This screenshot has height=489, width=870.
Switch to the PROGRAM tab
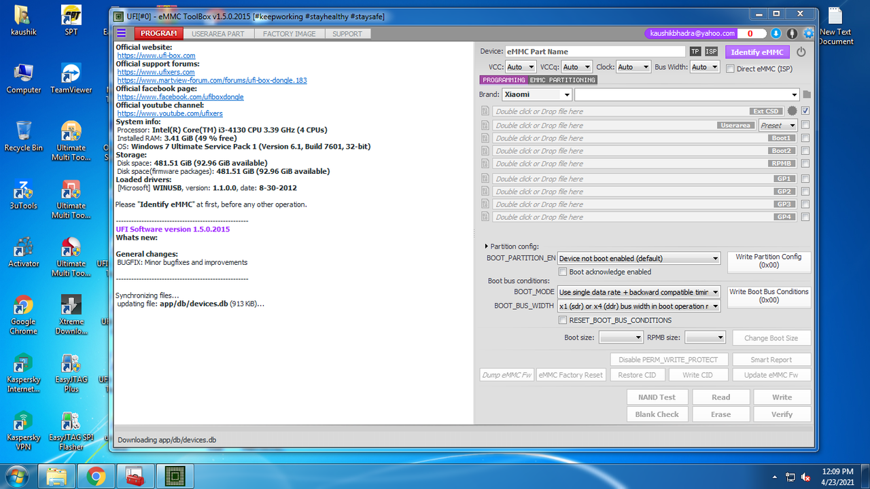point(158,33)
